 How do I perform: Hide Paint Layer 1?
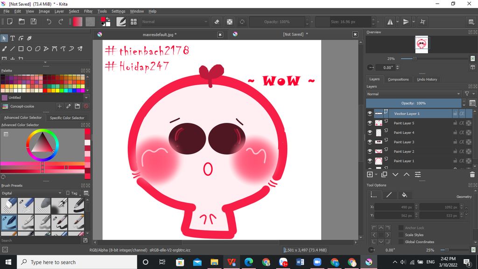coord(370,161)
